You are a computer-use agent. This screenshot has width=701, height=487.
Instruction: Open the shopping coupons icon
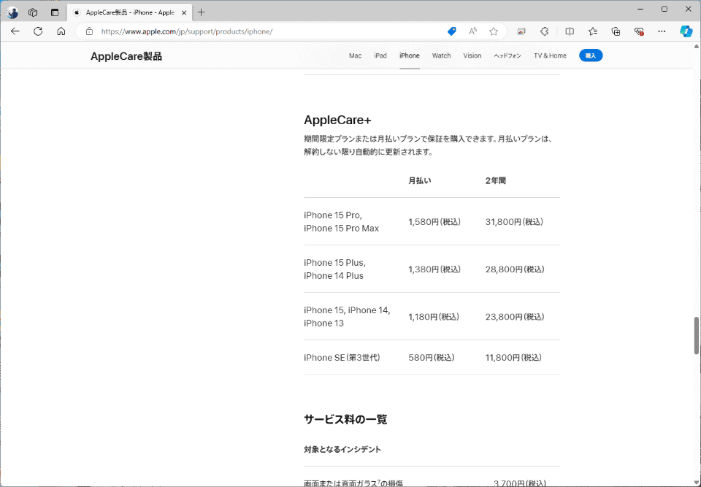(451, 31)
